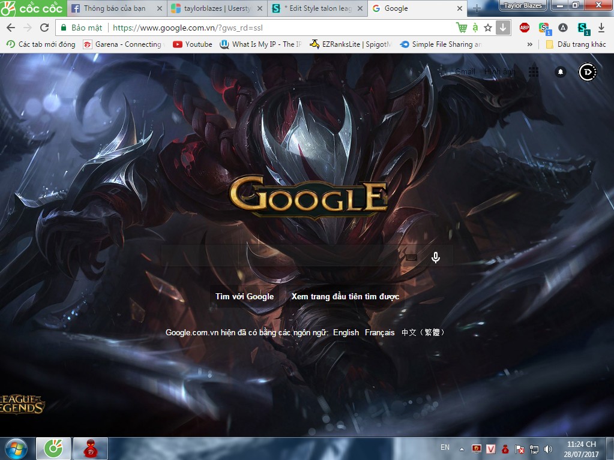
Task: Close the Edit Style talon tab
Action: click(360, 8)
